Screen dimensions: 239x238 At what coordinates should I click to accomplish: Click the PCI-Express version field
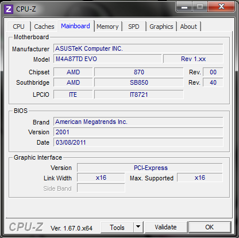click(150, 168)
